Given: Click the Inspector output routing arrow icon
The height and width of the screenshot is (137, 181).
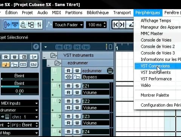Looking at the screenshot, I should [x=34, y=57].
